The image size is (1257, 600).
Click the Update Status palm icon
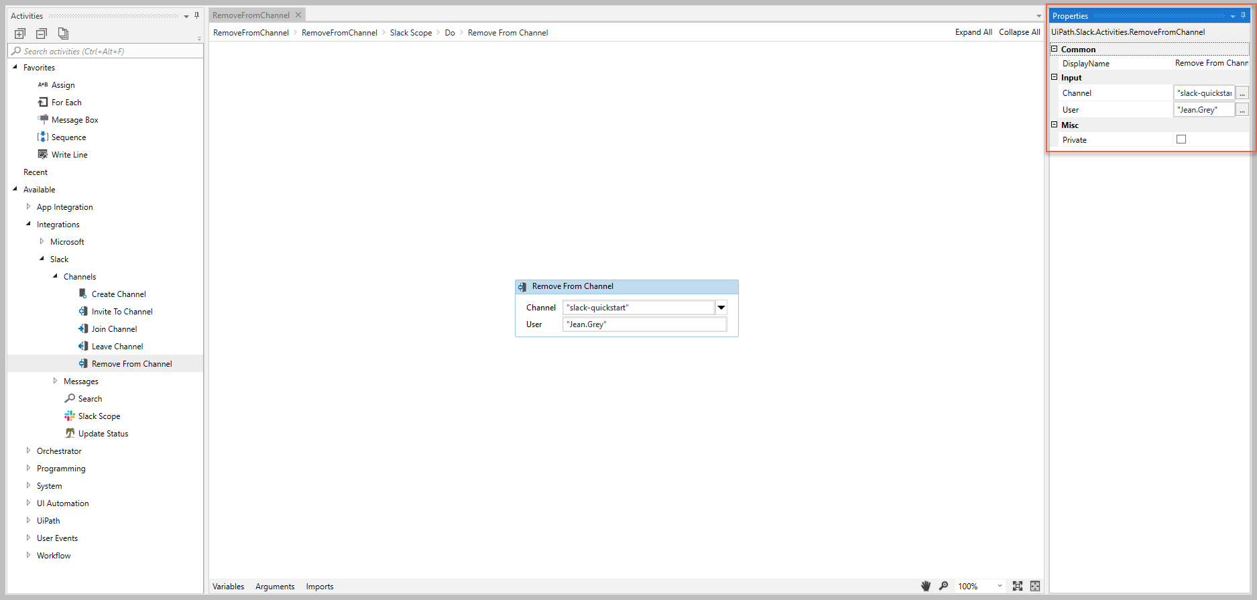tap(70, 433)
